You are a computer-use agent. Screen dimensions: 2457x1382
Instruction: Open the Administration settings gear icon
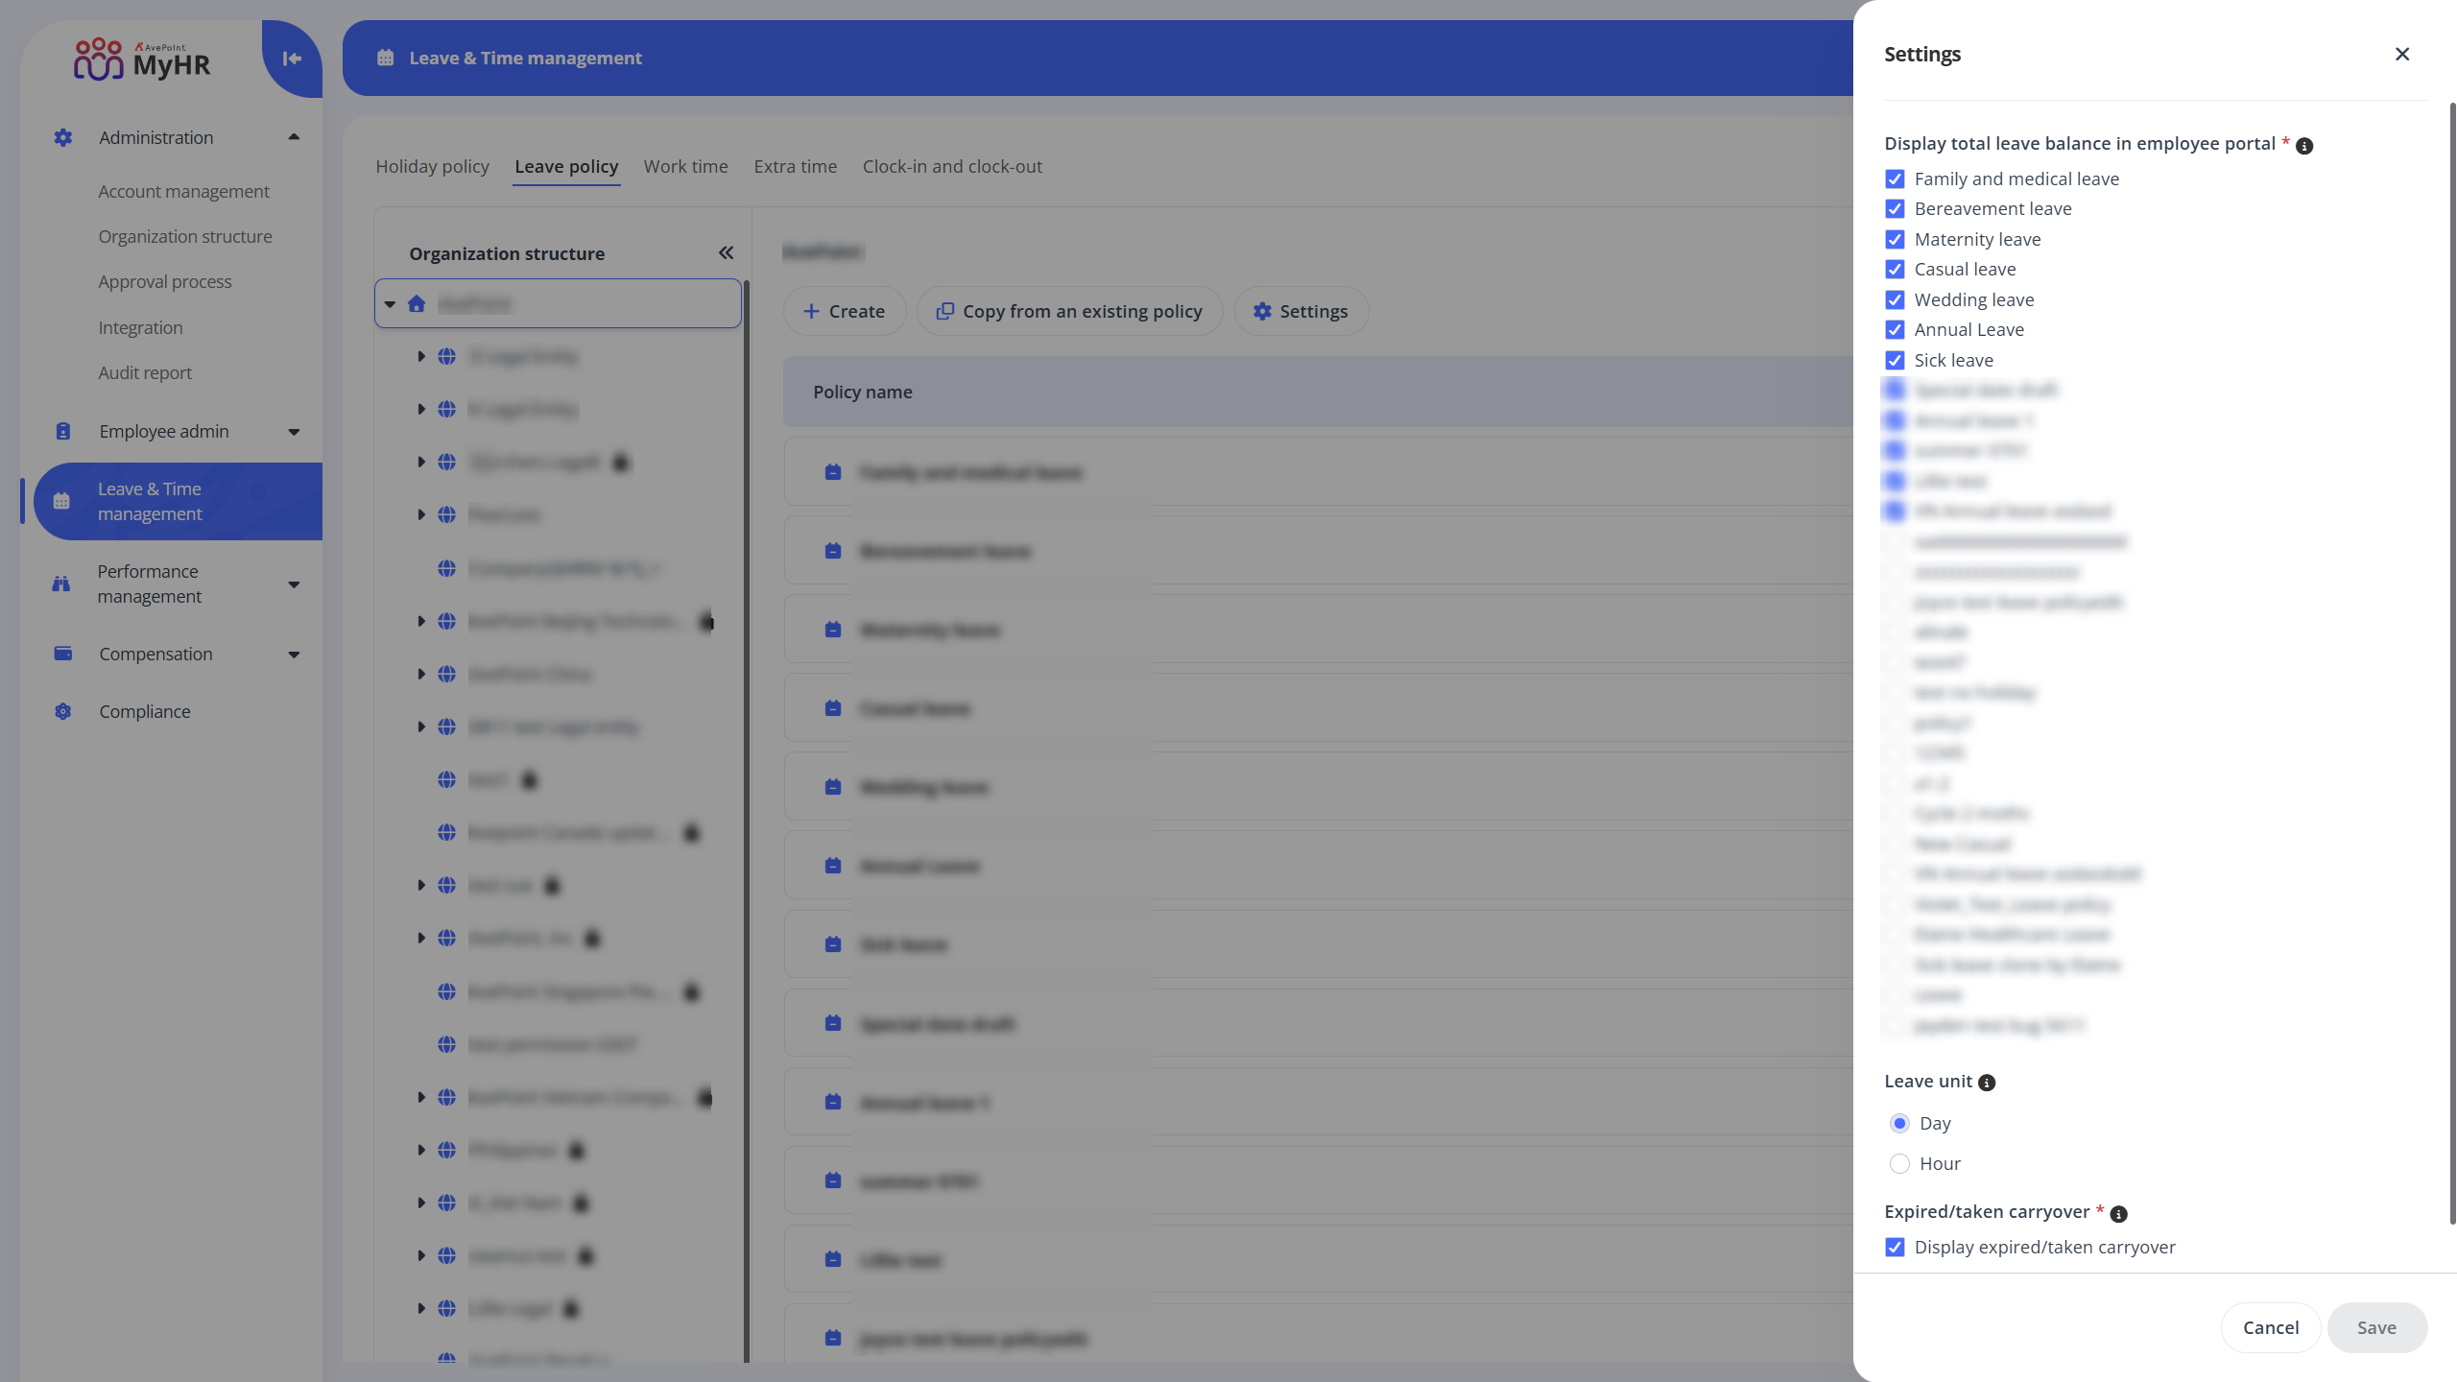[61, 137]
